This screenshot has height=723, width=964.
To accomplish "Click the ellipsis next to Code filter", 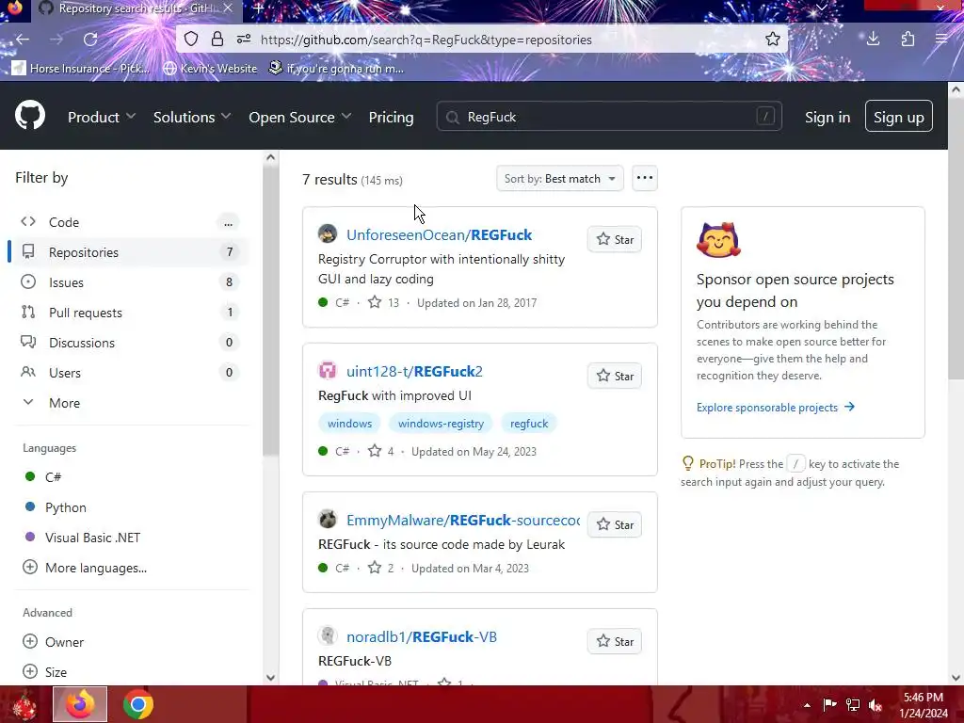I will tap(228, 222).
